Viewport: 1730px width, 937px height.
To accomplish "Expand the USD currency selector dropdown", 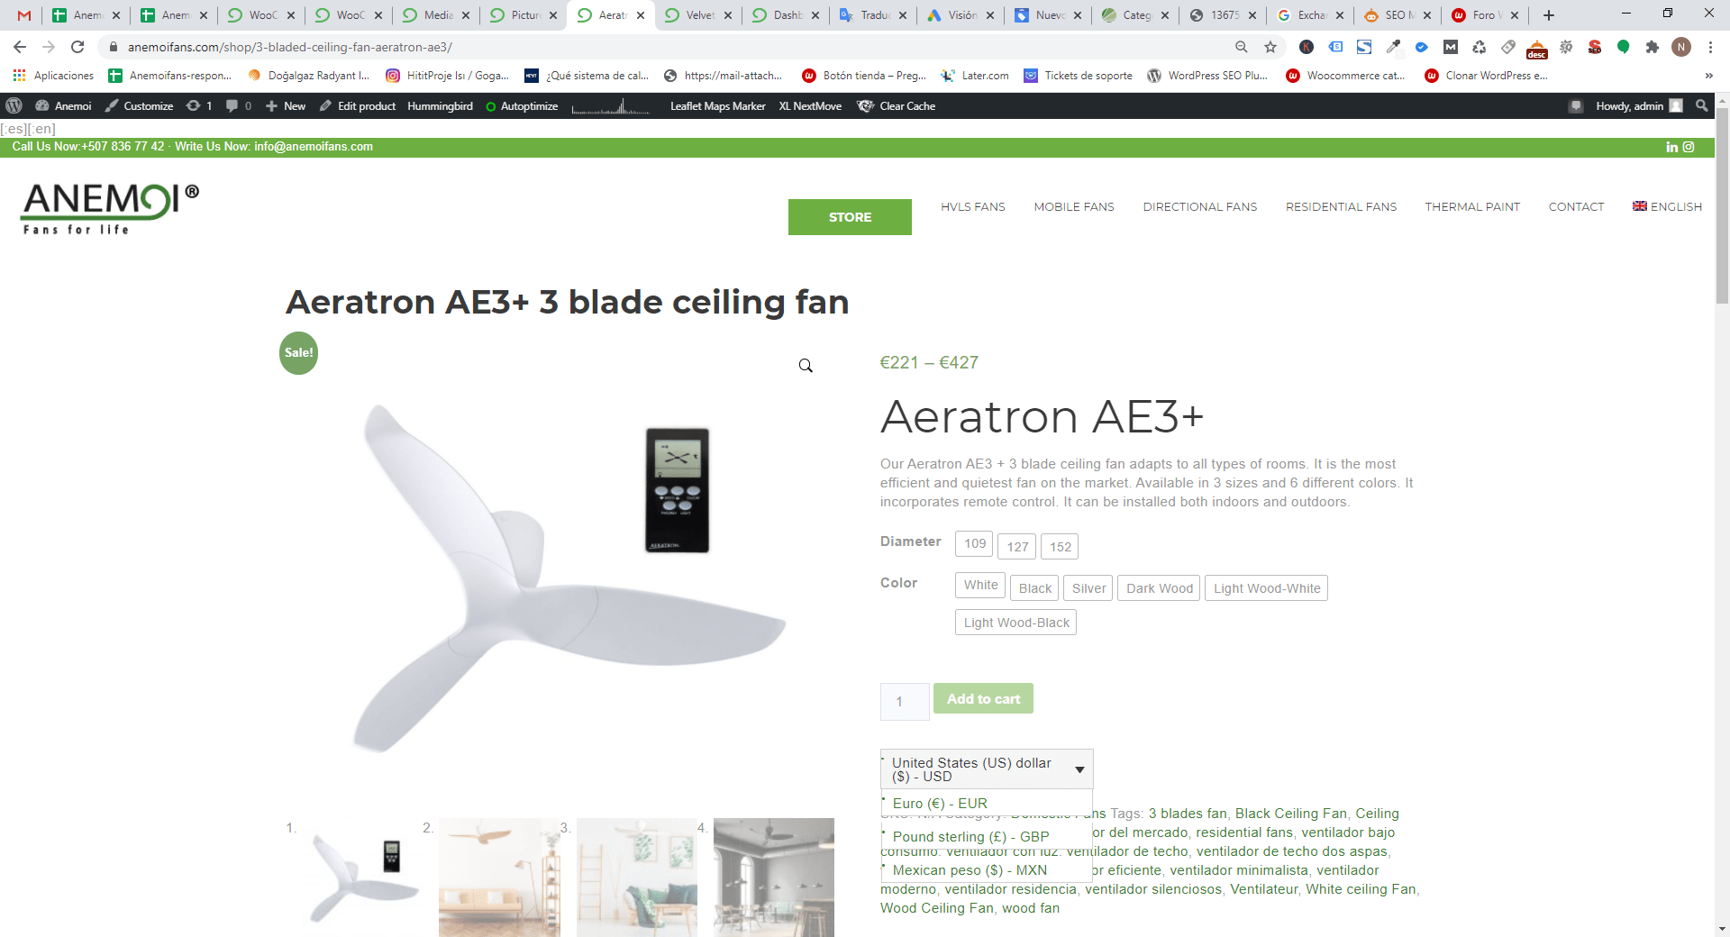I will pos(987,769).
